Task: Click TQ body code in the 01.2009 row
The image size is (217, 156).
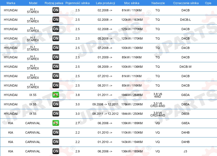Action: click(158, 57)
